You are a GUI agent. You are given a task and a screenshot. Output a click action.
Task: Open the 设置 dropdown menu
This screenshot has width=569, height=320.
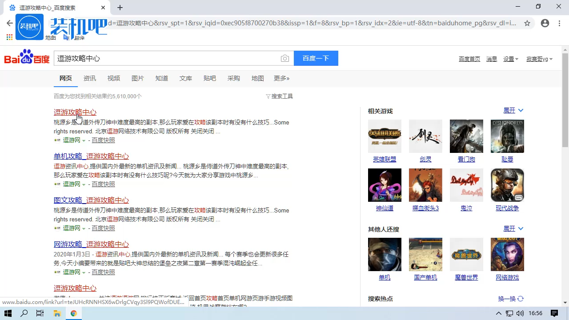click(x=510, y=59)
